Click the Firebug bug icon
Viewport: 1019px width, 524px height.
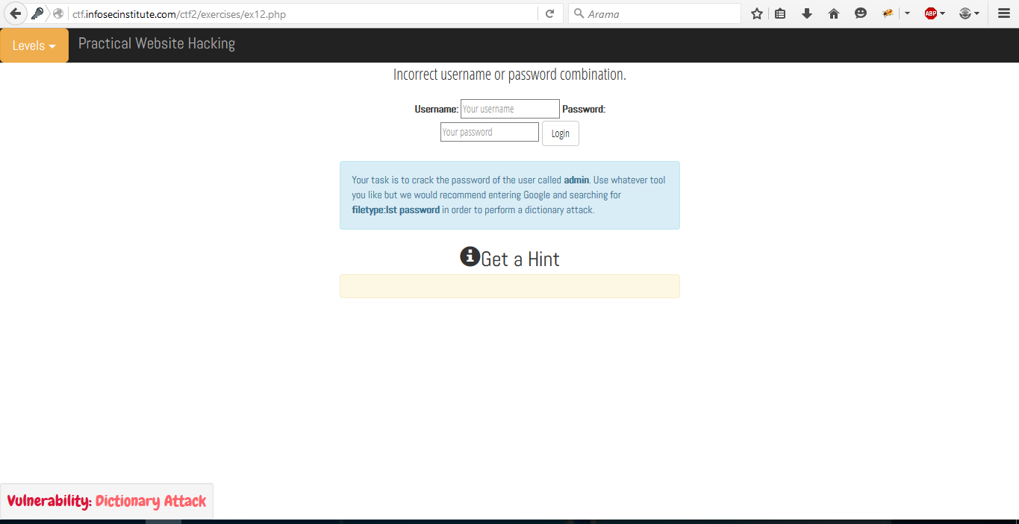(888, 13)
